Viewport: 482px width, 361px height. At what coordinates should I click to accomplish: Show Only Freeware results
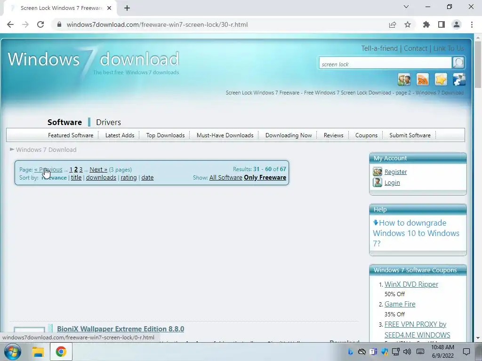pyautogui.click(x=265, y=177)
